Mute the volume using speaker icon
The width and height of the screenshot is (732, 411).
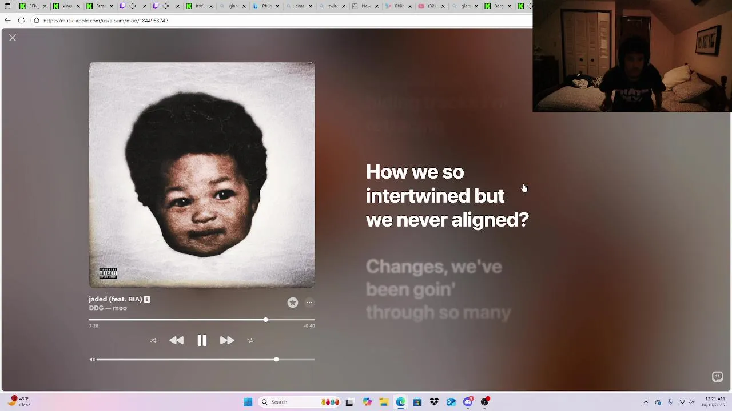pyautogui.click(x=92, y=360)
